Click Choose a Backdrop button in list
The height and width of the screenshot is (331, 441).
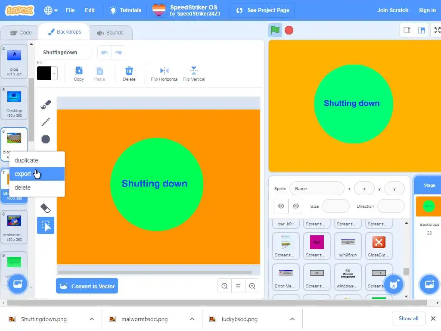(17, 284)
